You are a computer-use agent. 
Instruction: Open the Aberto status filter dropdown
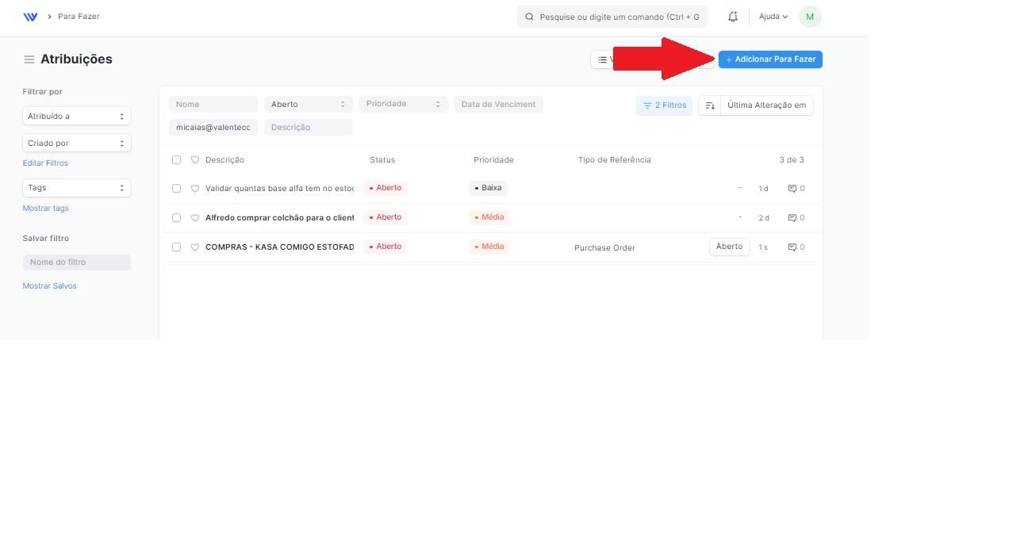(309, 104)
